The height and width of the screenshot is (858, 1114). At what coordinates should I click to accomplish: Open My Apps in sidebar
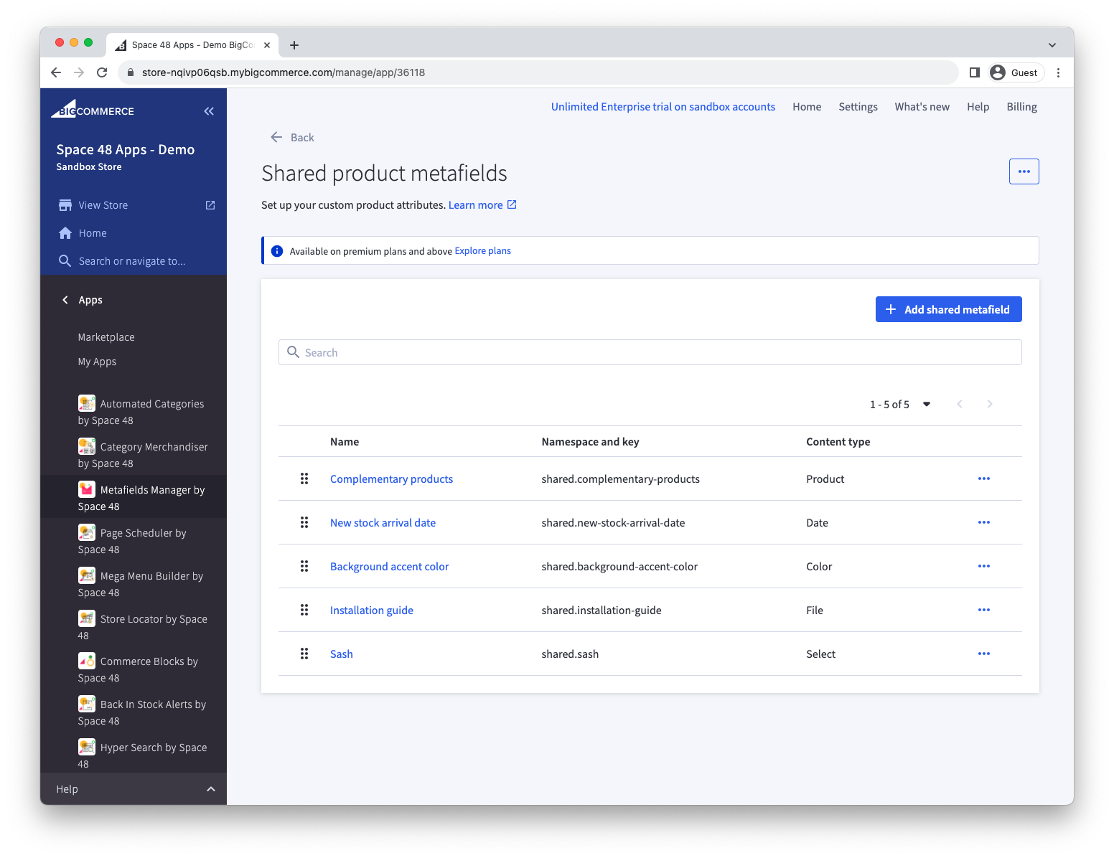pyautogui.click(x=97, y=362)
